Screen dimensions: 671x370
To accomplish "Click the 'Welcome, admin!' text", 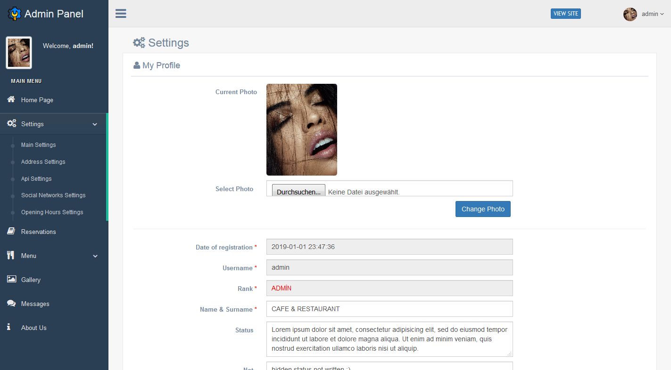I will click(x=68, y=46).
